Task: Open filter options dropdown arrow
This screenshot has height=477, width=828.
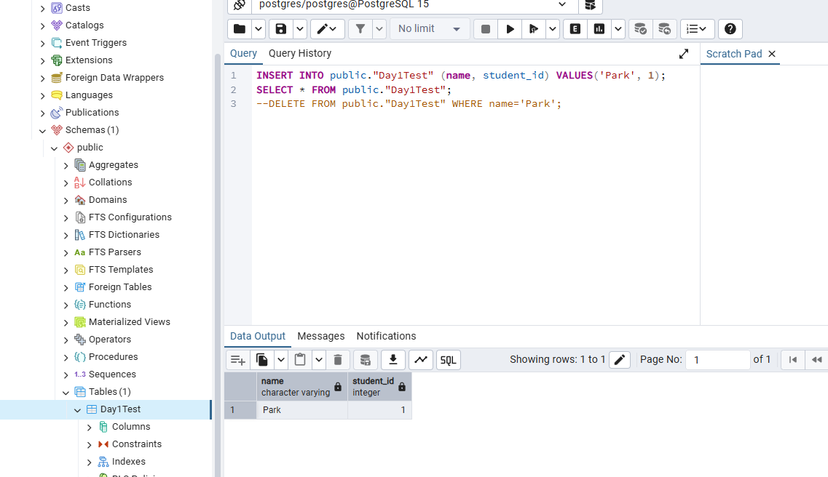Action: (379, 29)
